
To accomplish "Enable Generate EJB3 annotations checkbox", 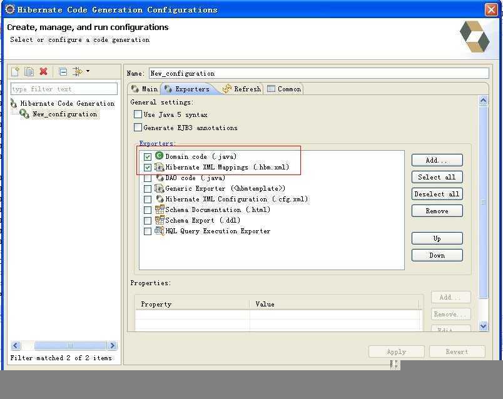I will pyautogui.click(x=138, y=128).
